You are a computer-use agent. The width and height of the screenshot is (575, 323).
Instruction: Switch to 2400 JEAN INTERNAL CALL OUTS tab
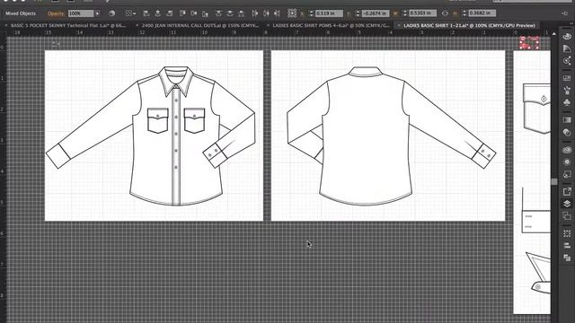(199, 26)
